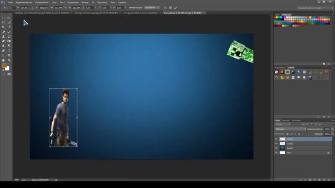Image resolution: width=335 pixels, height=188 pixels.
Task: Select the Magic Wand tool
Action: click(x=9, y=22)
